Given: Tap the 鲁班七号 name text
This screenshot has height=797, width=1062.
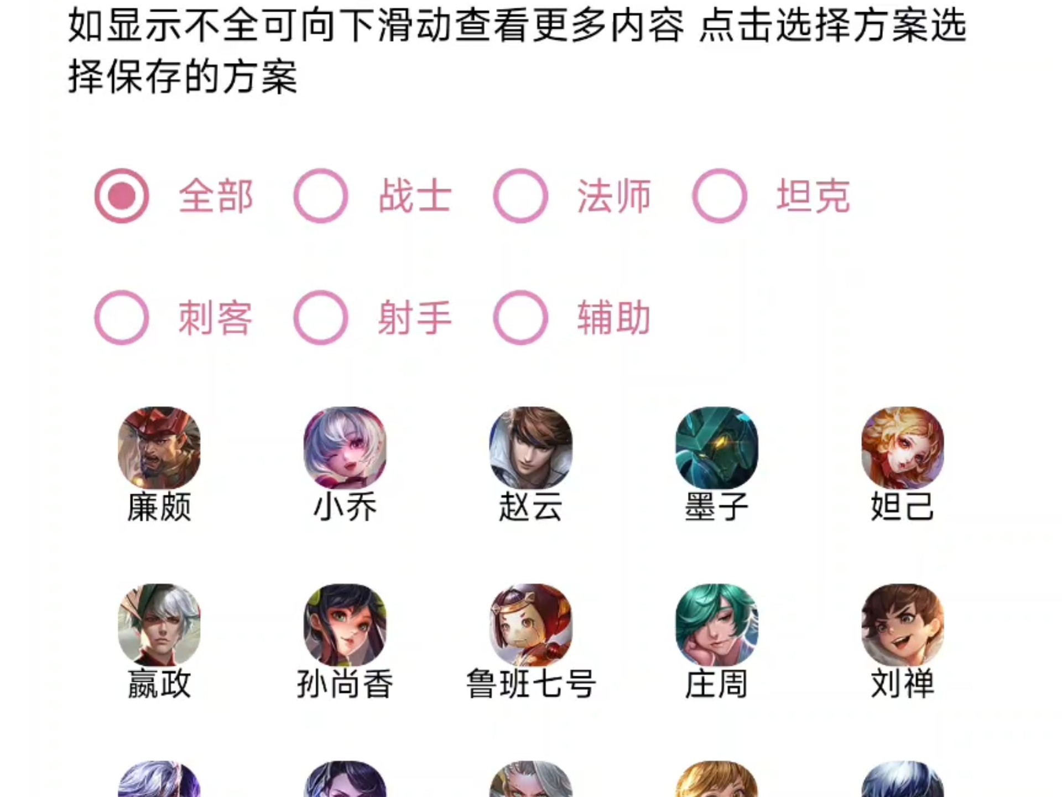Looking at the screenshot, I should [x=531, y=684].
